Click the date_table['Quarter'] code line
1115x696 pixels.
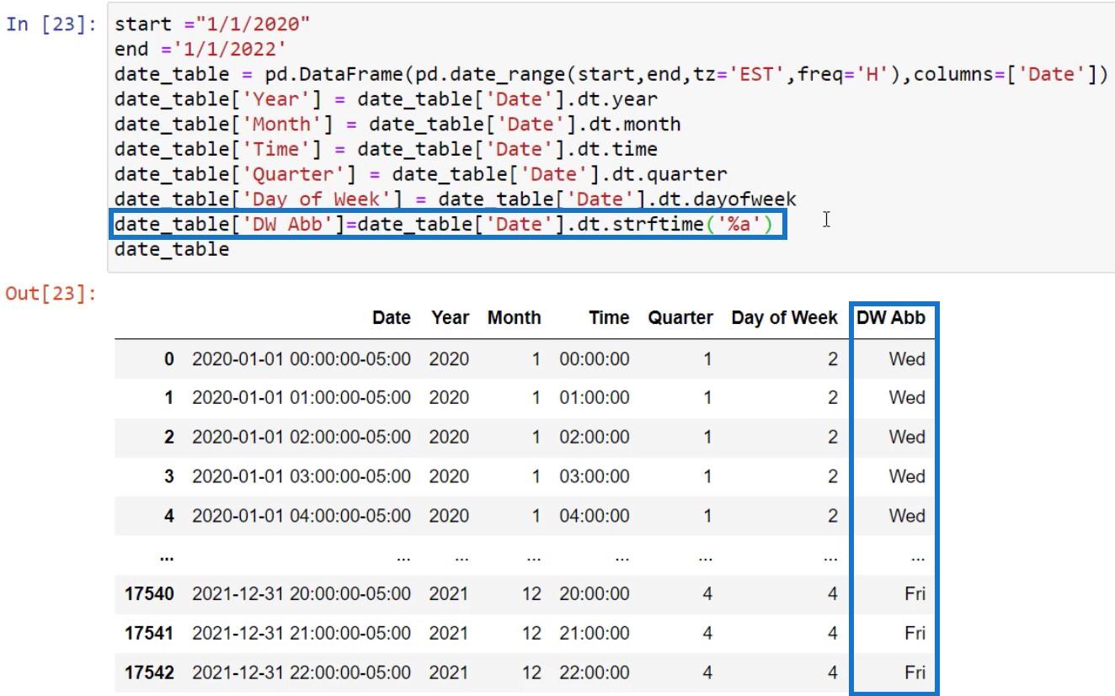[420, 175]
